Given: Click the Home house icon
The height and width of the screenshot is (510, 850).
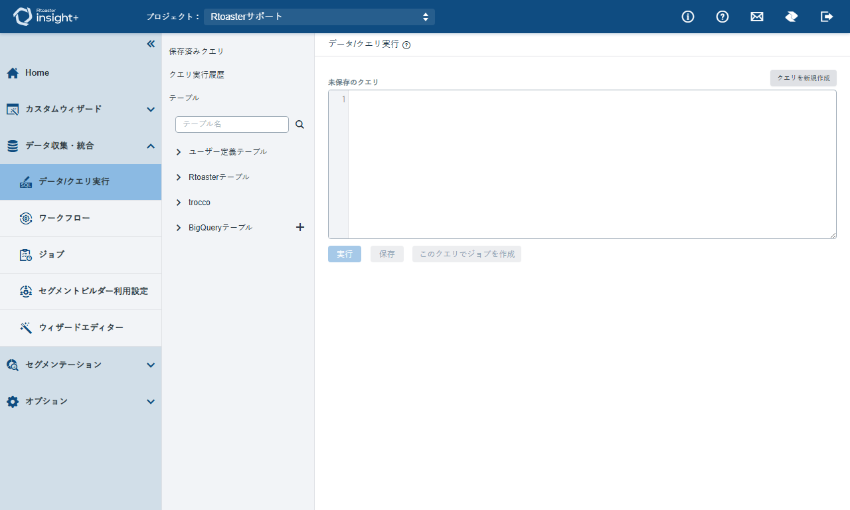Looking at the screenshot, I should [x=13, y=73].
